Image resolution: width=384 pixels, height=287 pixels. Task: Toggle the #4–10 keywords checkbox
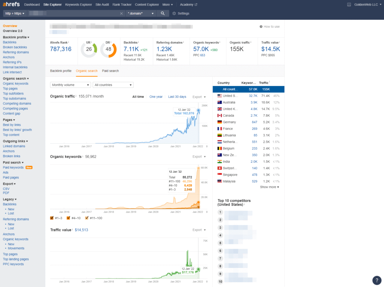click(x=69, y=218)
